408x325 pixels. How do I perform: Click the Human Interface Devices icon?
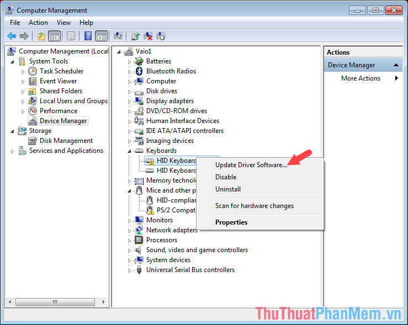coord(139,121)
